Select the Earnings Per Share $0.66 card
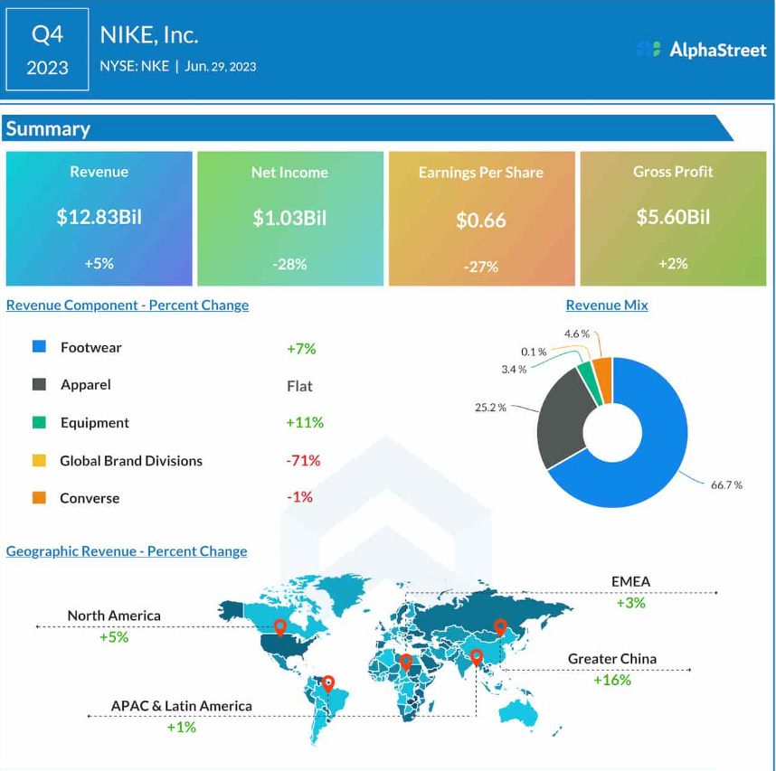The image size is (776, 771). click(481, 219)
